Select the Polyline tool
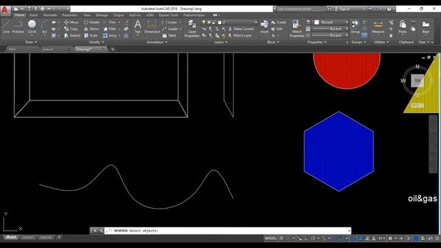 coord(18,27)
